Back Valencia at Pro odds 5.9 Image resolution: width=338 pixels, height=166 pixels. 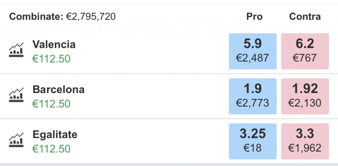click(253, 51)
